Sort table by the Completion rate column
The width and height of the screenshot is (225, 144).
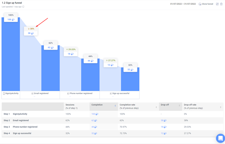[156, 107]
